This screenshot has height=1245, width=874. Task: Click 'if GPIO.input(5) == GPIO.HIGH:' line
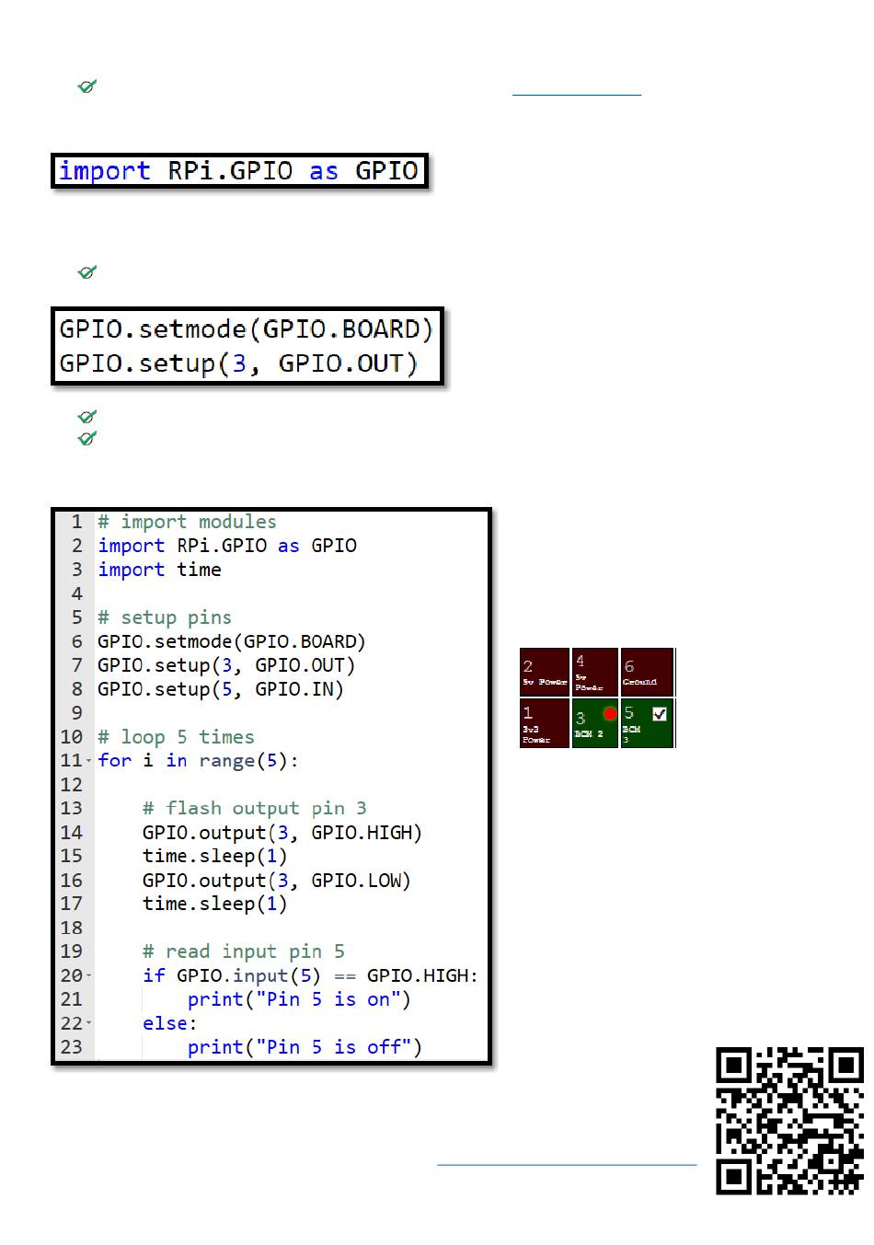(310, 975)
